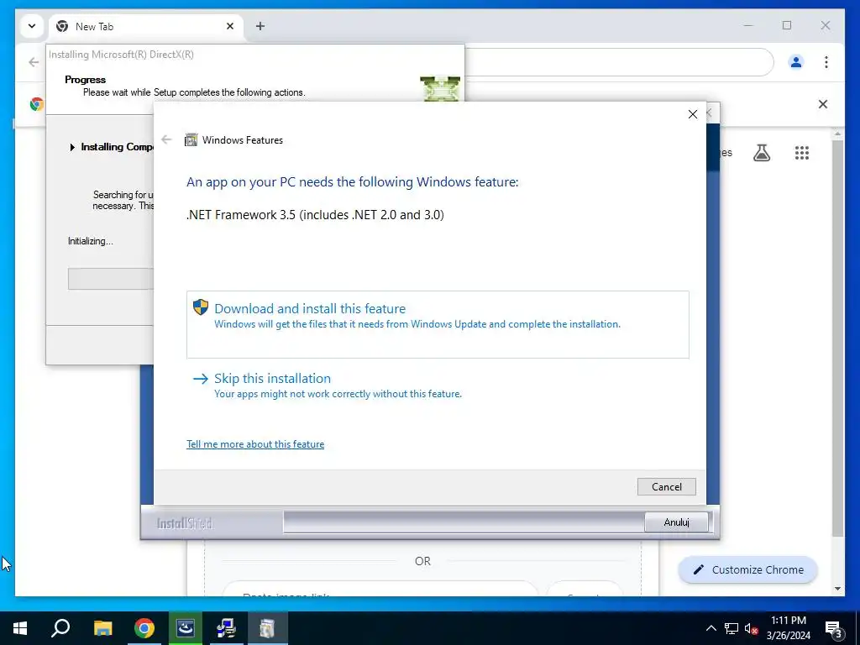
Task: Open taskbar clock showing 1:11 PM
Action: (788, 628)
